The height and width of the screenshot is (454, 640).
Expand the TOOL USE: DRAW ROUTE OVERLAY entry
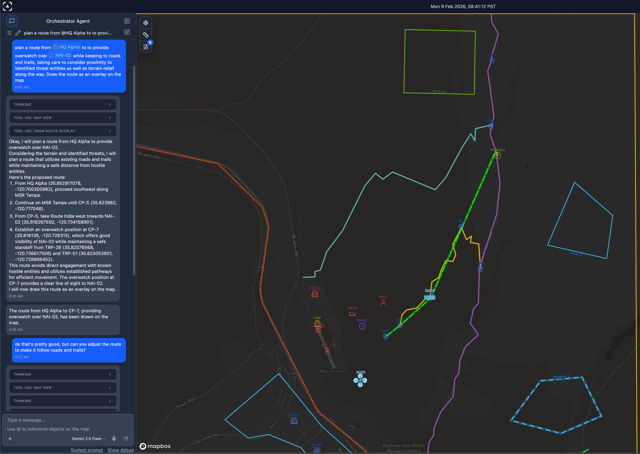(62, 131)
